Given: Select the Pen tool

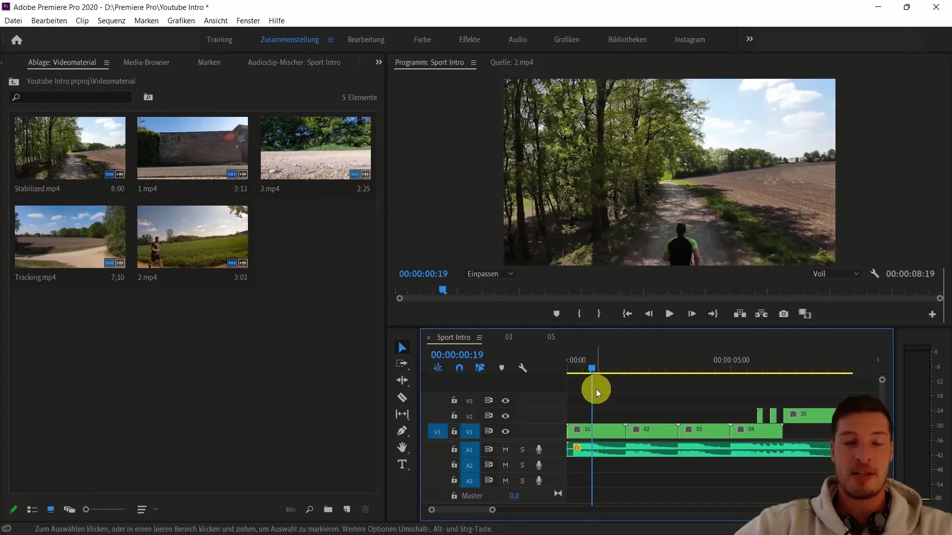Looking at the screenshot, I should [402, 431].
